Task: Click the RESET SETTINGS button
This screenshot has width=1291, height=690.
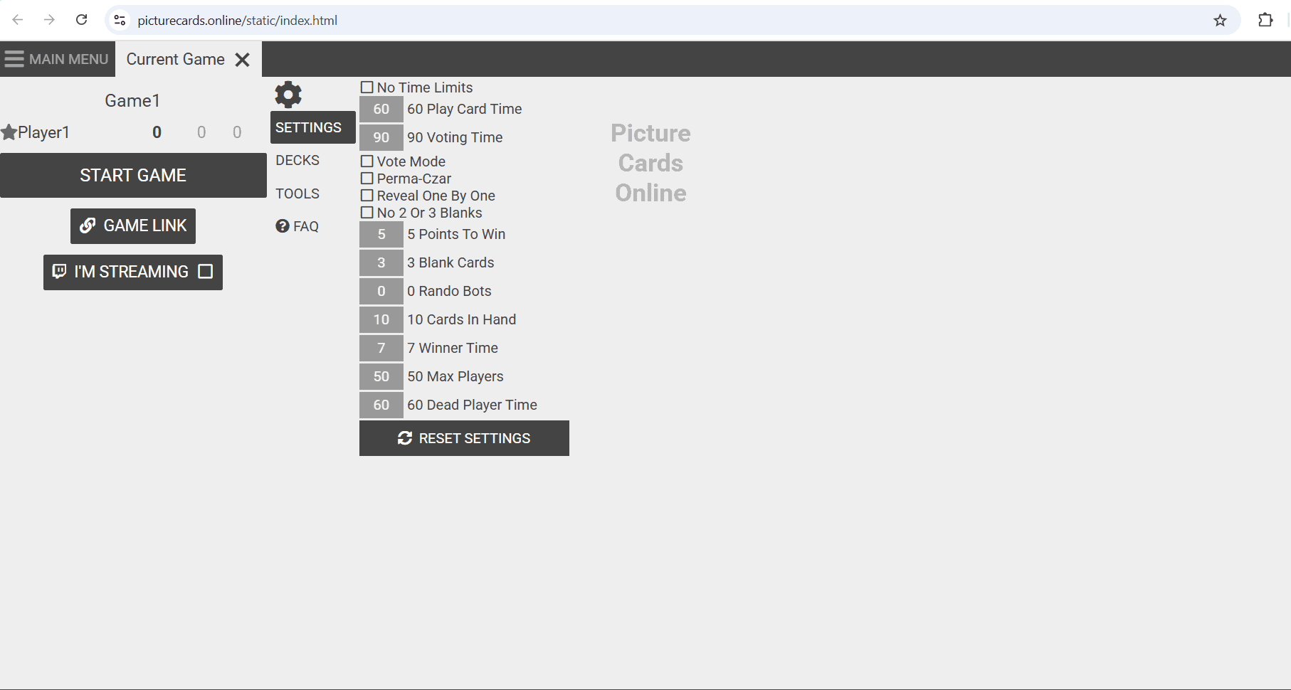Action: click(x=464, y=438)
